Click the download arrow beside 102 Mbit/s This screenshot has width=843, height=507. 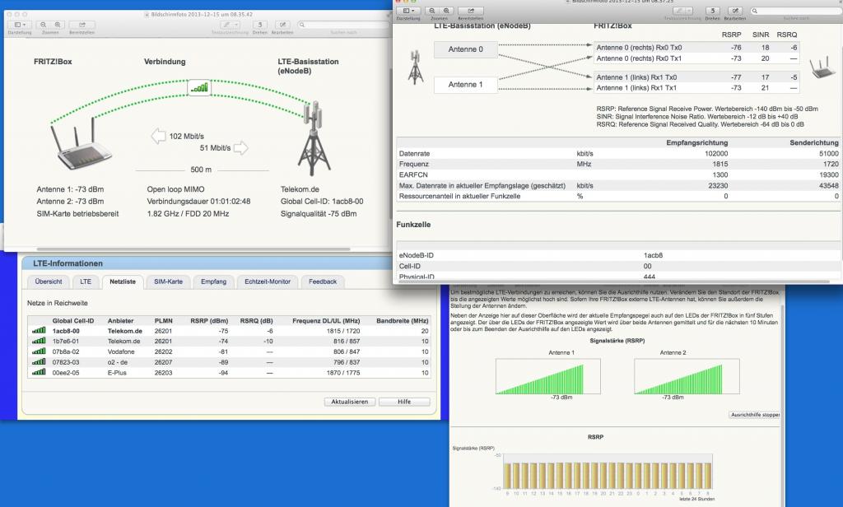coord(158,136)
